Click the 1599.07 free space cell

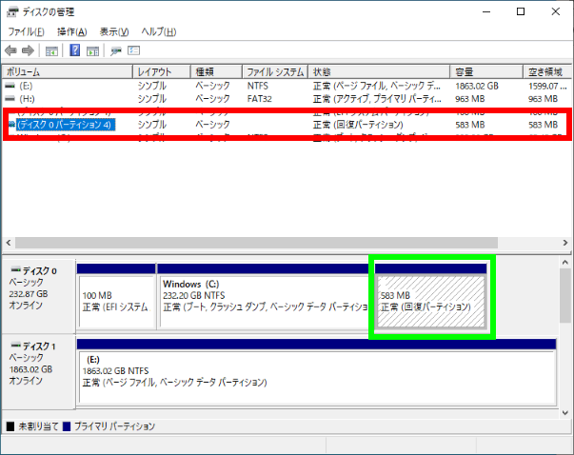pyautogui.click(x=547, y=86)
